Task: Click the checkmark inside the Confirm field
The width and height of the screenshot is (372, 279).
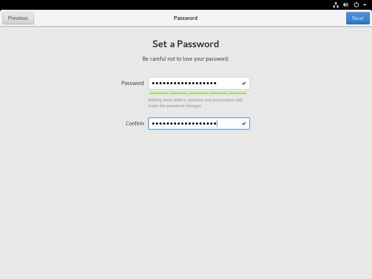Action: (x=244, y=124)
